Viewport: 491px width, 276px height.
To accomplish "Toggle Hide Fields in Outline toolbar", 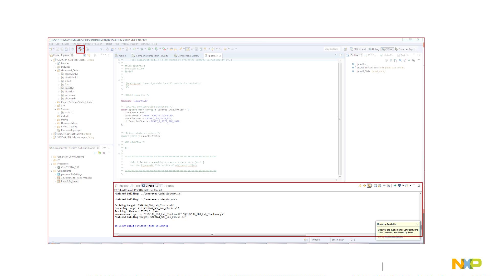I will pyautogui.click(x=400, y=60).
